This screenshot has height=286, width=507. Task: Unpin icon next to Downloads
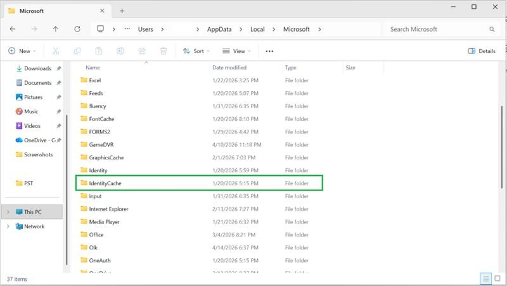(58, 68)
